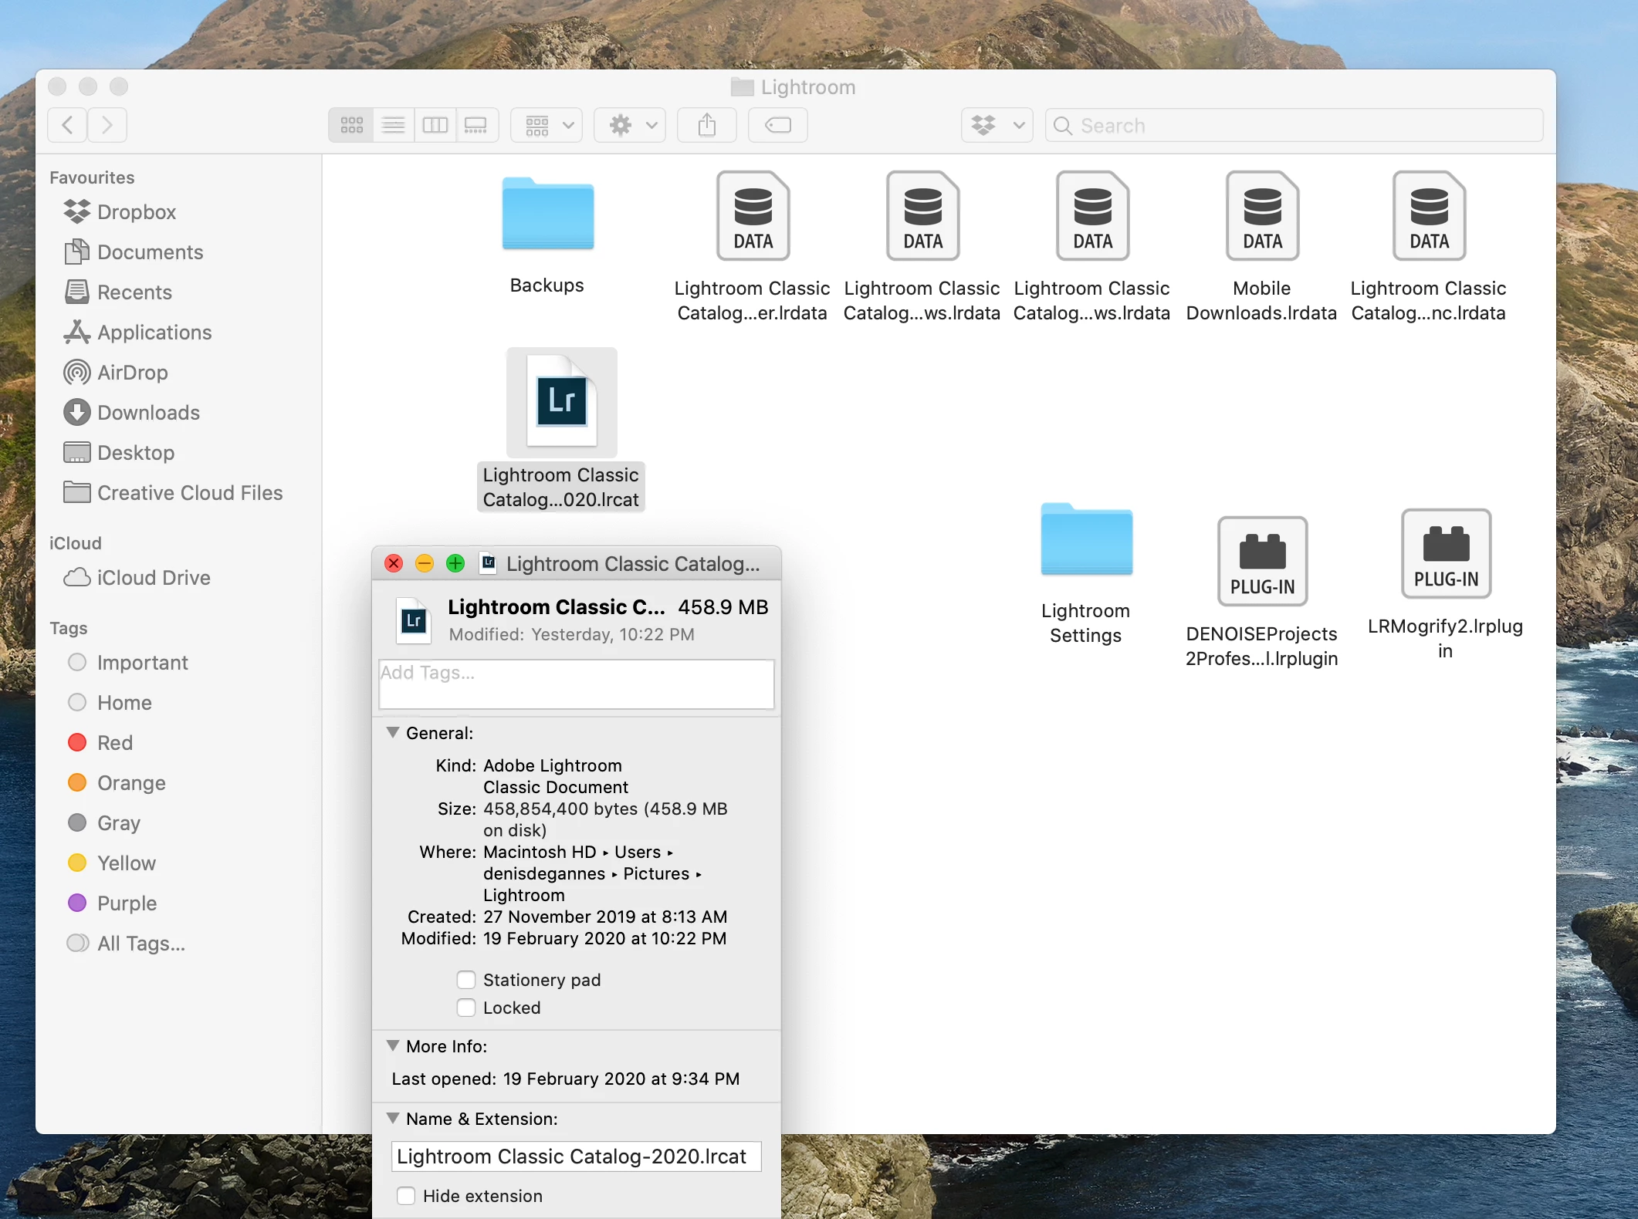Open the Dropbox toolbar dropdown
Screen dimensions: 1638x1219
(x=997, y=125)
